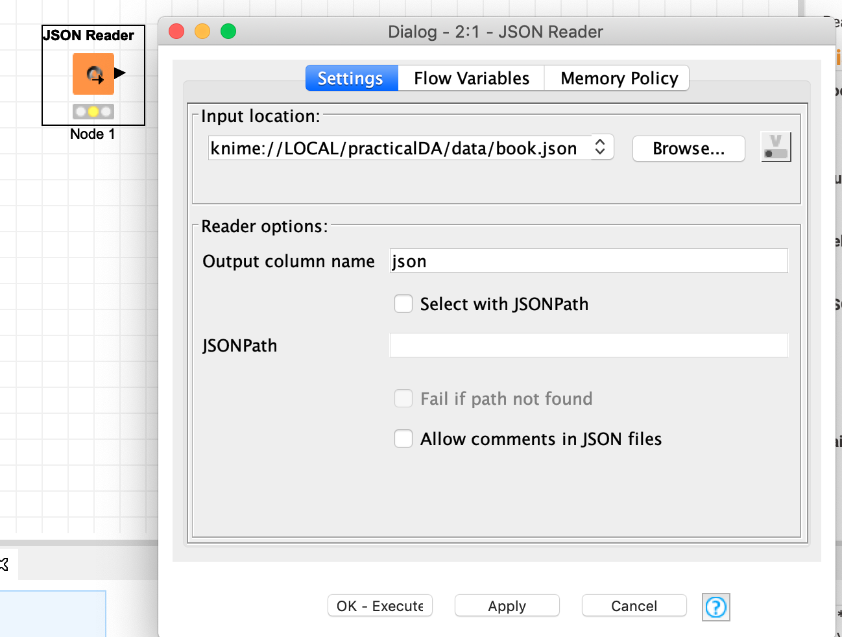Click the Output column name field

pyautogui.click(x=588, y=261)
